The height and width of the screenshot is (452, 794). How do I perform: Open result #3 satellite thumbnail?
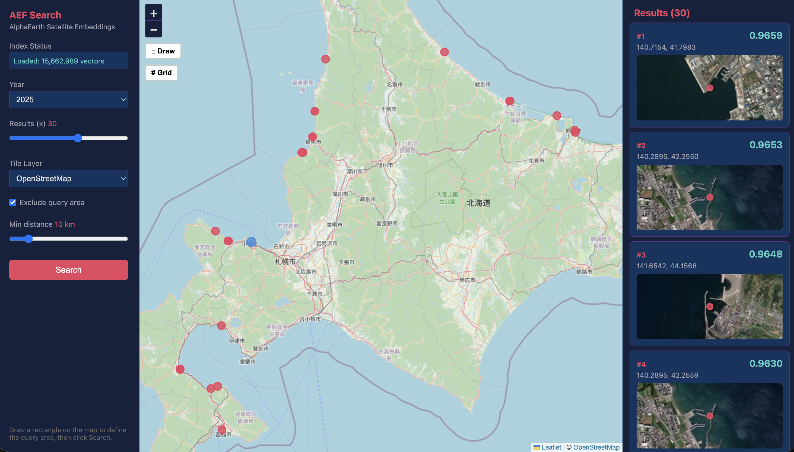[x=709, y=306]
